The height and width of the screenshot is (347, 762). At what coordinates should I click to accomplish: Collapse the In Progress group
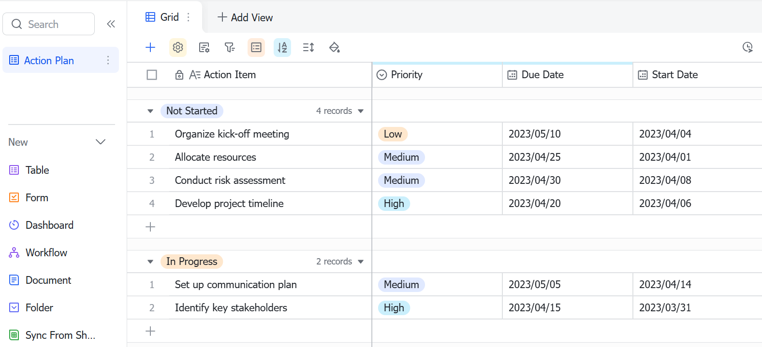150,262
